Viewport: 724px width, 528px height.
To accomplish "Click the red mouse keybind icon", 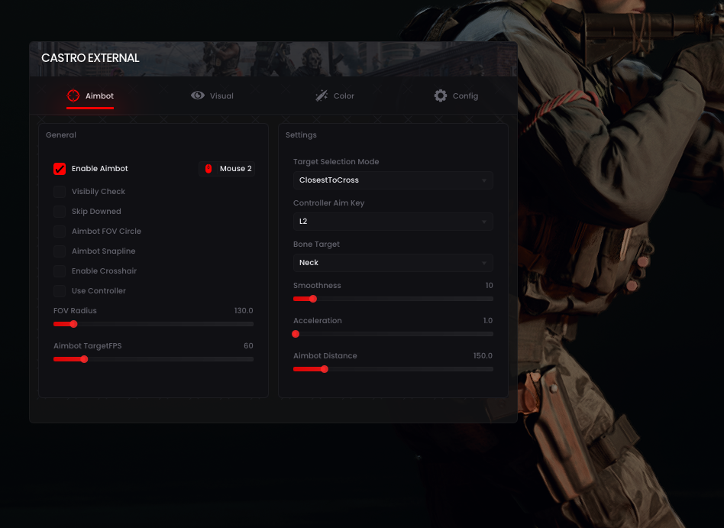I will click(x=208, y=169).
